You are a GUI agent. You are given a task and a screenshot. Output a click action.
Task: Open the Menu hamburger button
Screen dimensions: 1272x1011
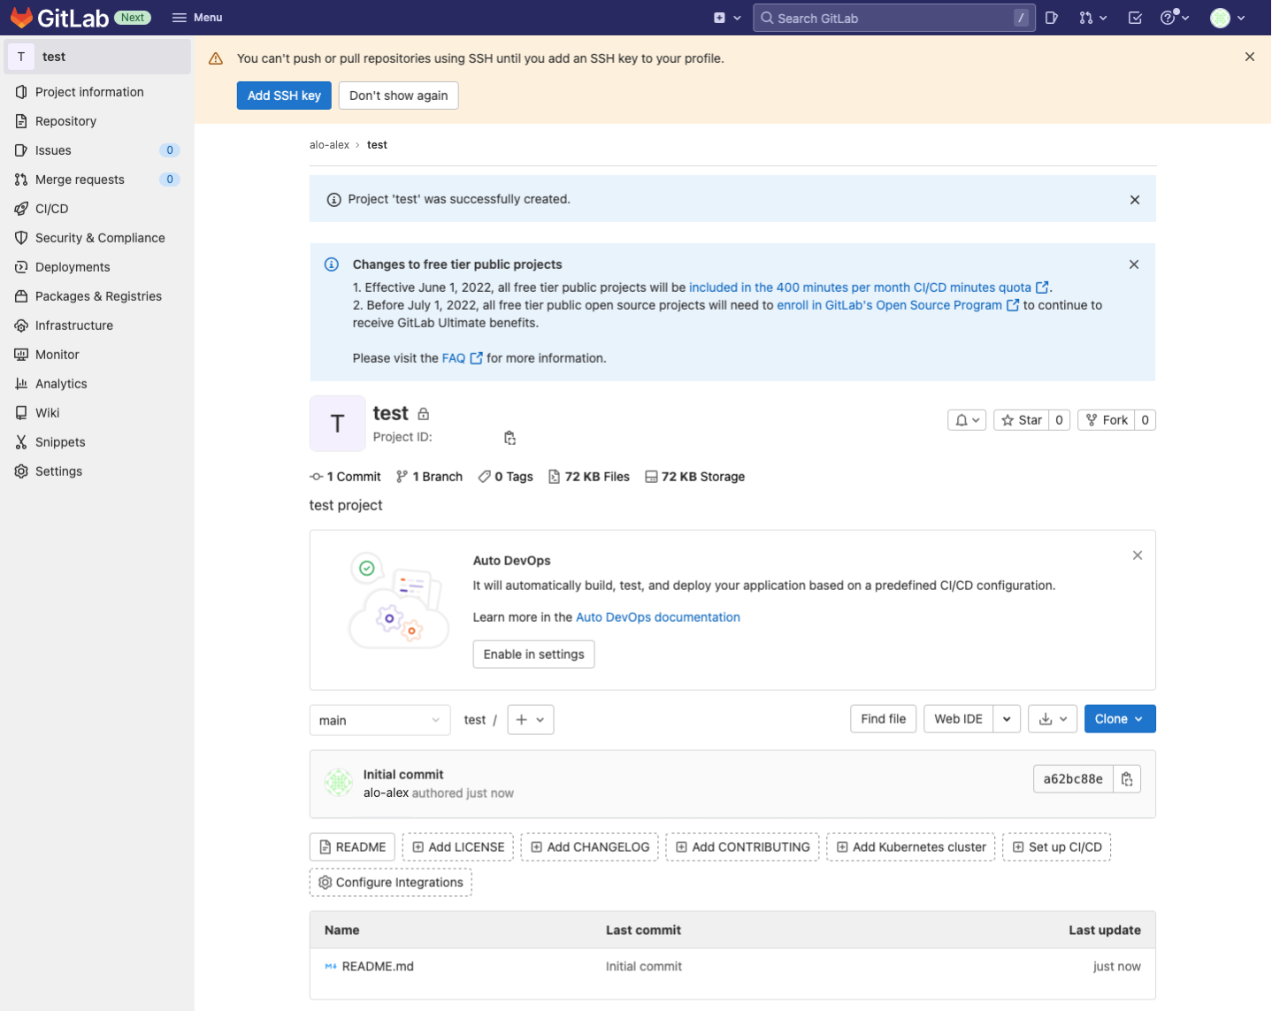pos(197,18)
